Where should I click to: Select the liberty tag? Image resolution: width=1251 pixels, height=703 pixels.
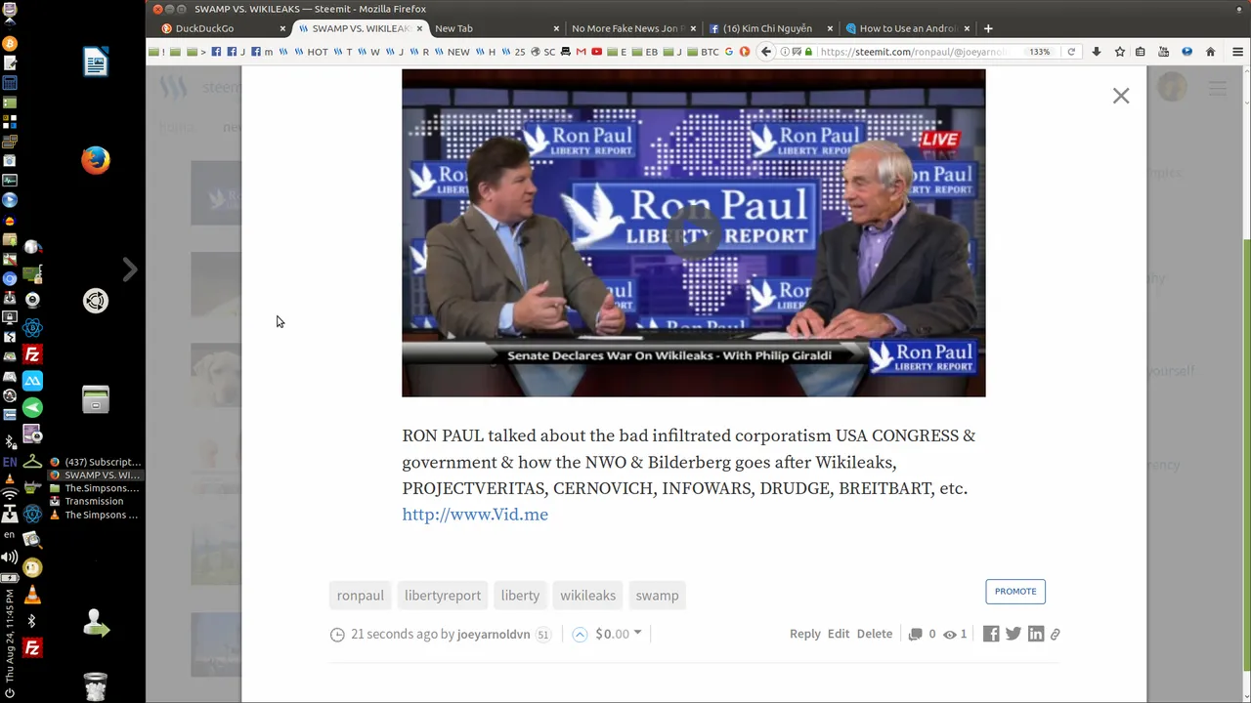(520, 596)
